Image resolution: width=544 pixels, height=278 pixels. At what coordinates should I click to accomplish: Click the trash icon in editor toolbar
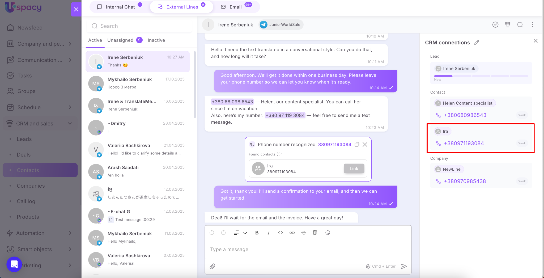[315, 233]
